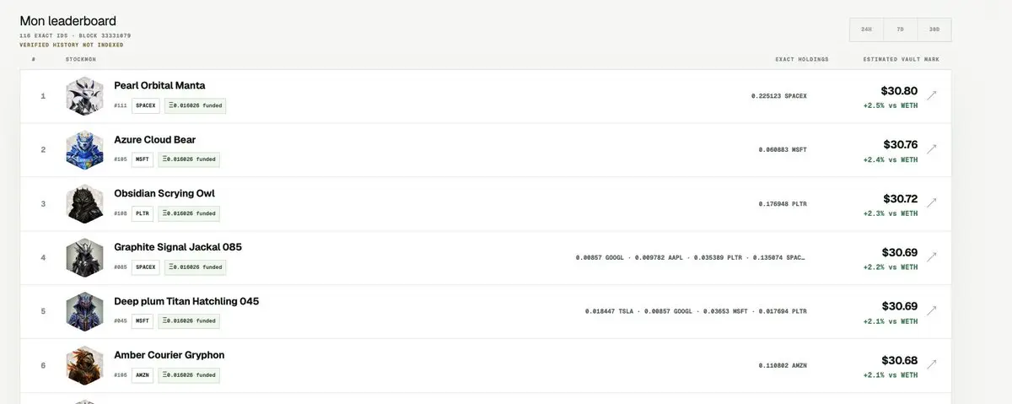
Task: Click the #108 ID text
Action: point(120,213)
